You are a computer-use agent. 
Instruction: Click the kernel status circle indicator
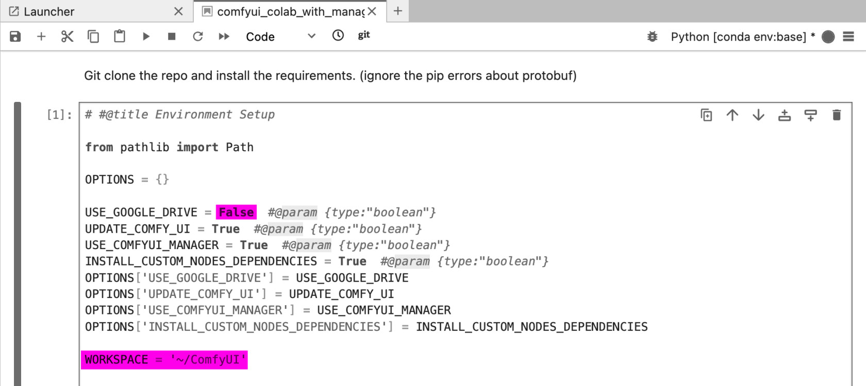coord(828,37)
